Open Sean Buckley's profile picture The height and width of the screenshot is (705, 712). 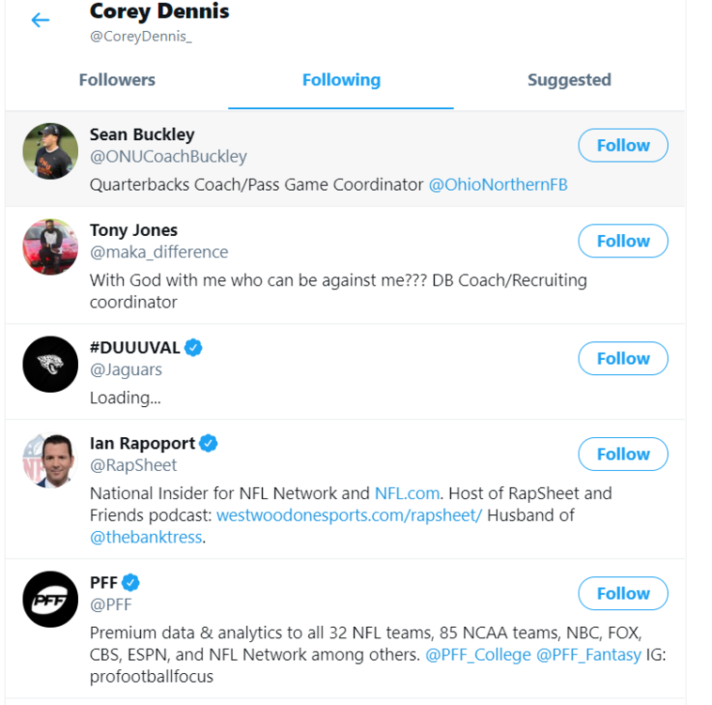point(50,150)
